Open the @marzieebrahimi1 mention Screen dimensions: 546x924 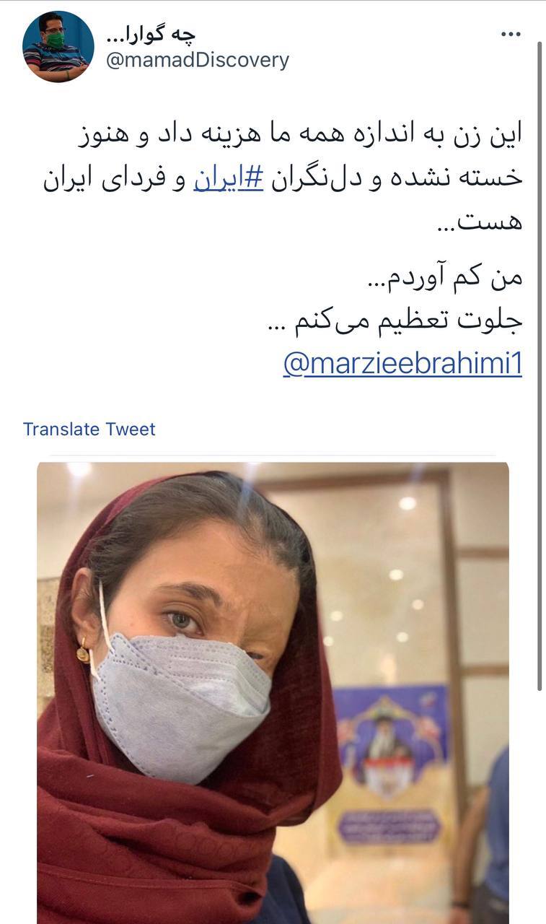click(402, 364)
